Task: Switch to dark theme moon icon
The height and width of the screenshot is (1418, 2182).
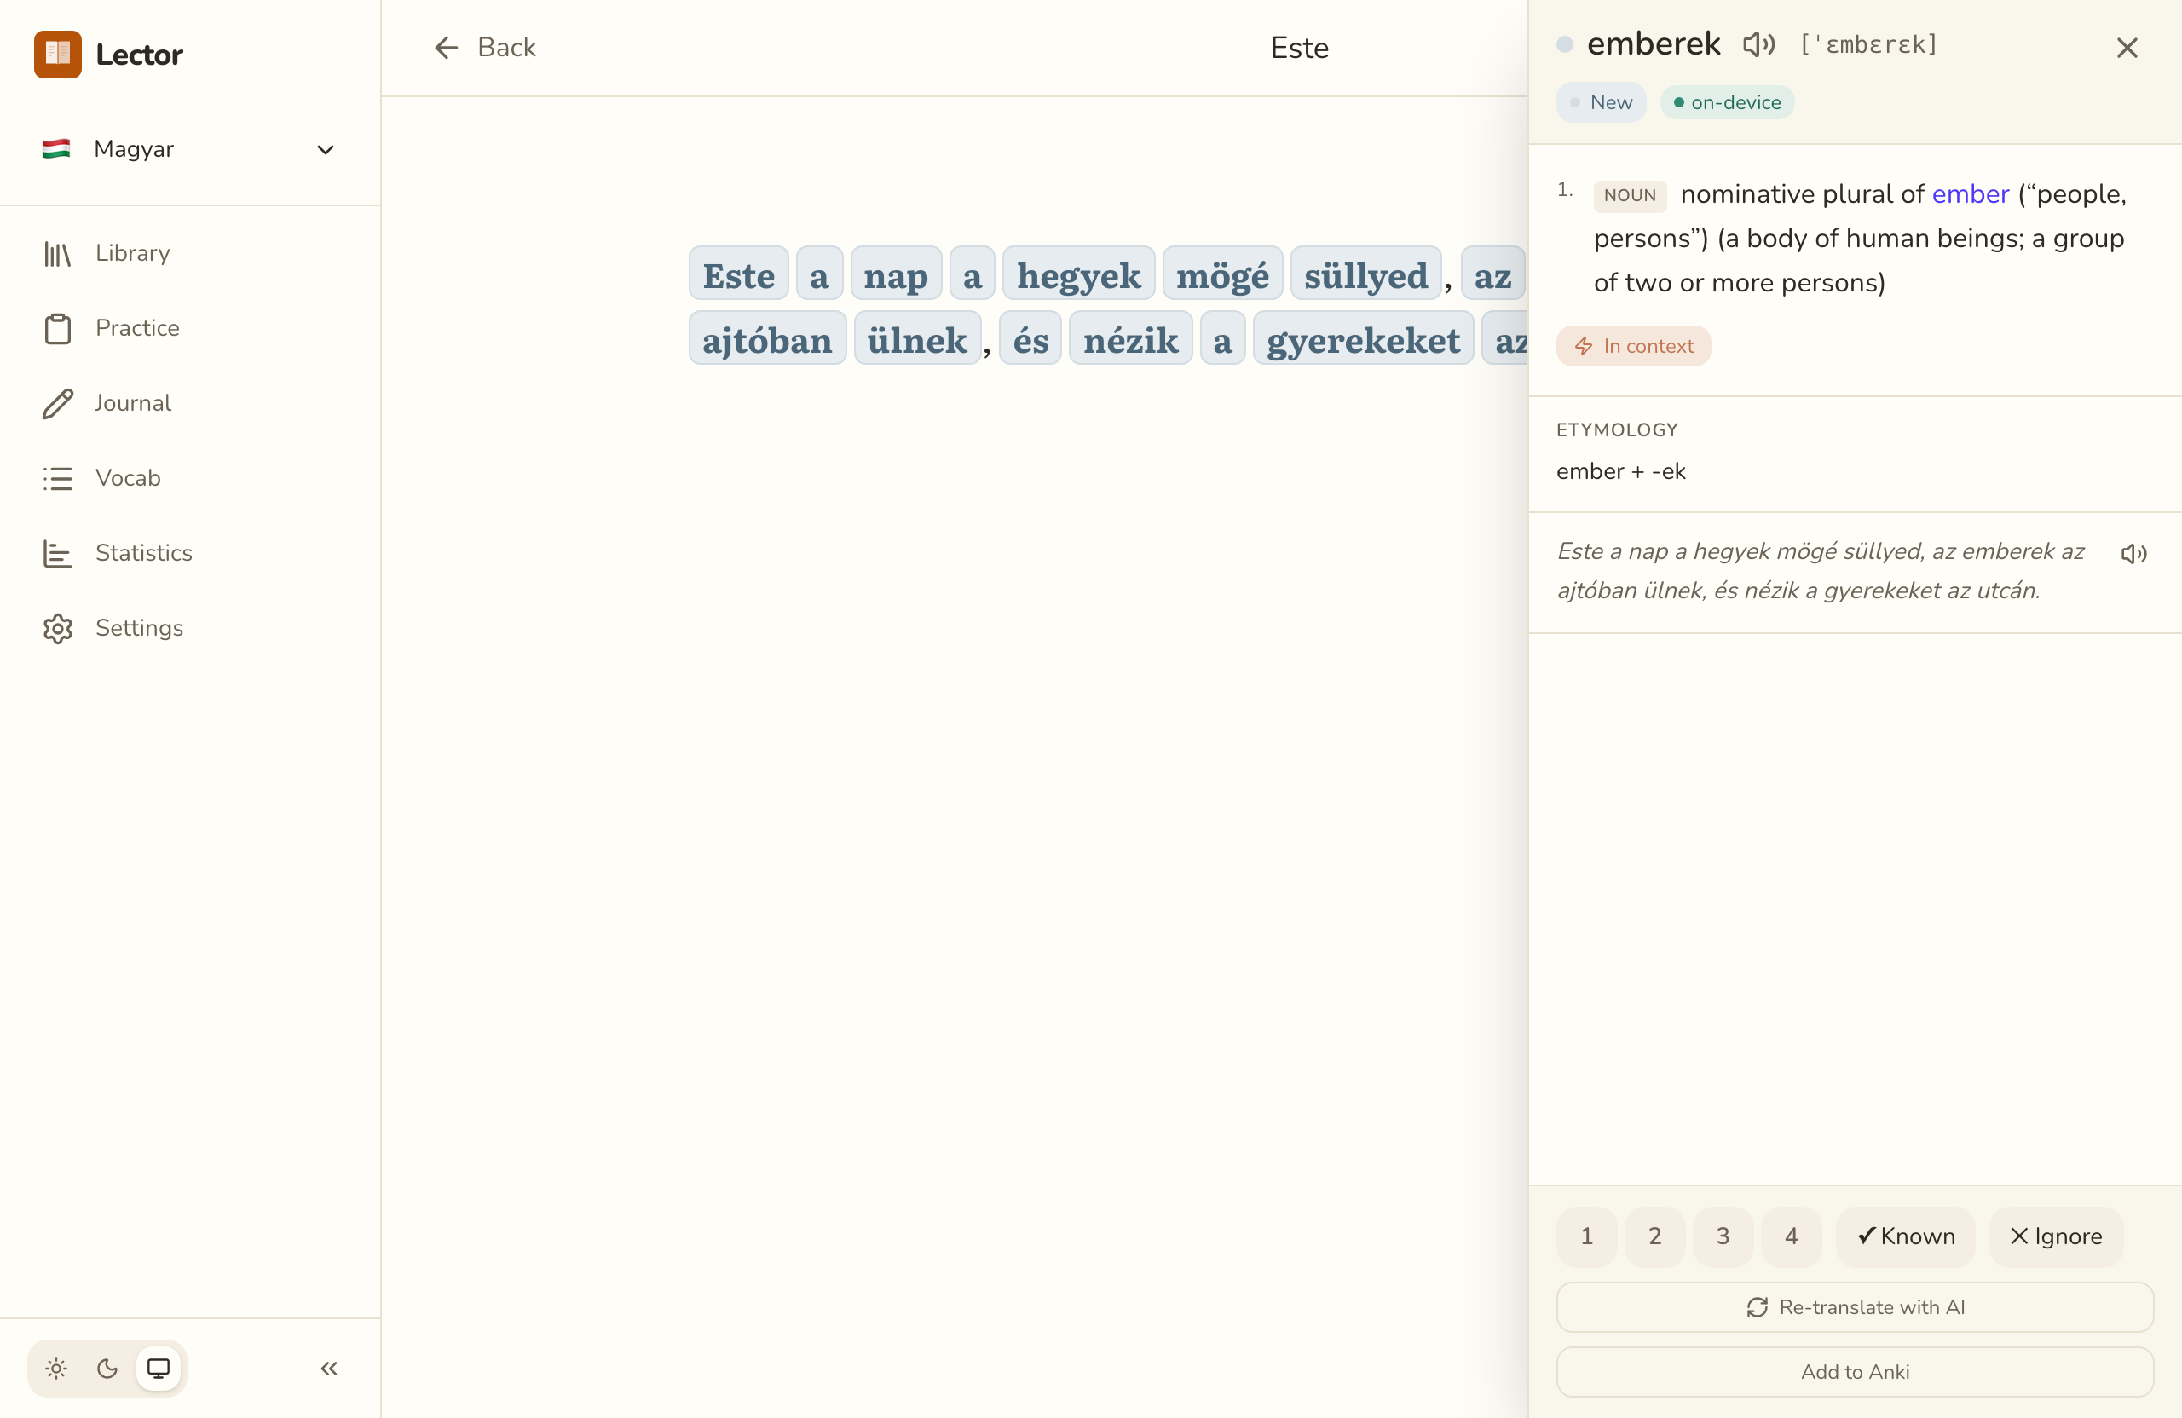Action: [107, 1369]
